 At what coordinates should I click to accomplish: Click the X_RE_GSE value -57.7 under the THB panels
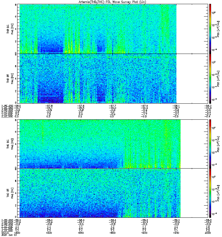click(x=112, y=106)
